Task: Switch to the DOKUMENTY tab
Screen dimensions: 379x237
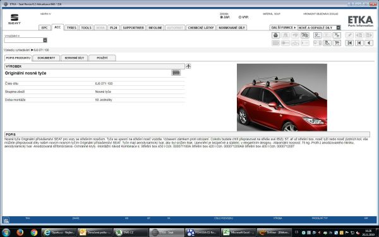Action: tap(46, 58)
